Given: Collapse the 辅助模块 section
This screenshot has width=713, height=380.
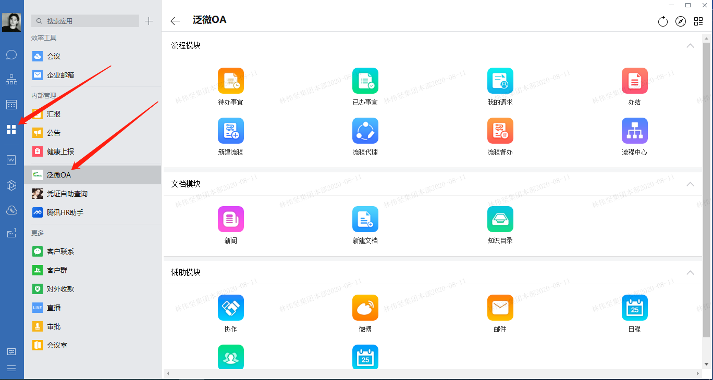Looking at the screenshot, I should coord(690,273).
